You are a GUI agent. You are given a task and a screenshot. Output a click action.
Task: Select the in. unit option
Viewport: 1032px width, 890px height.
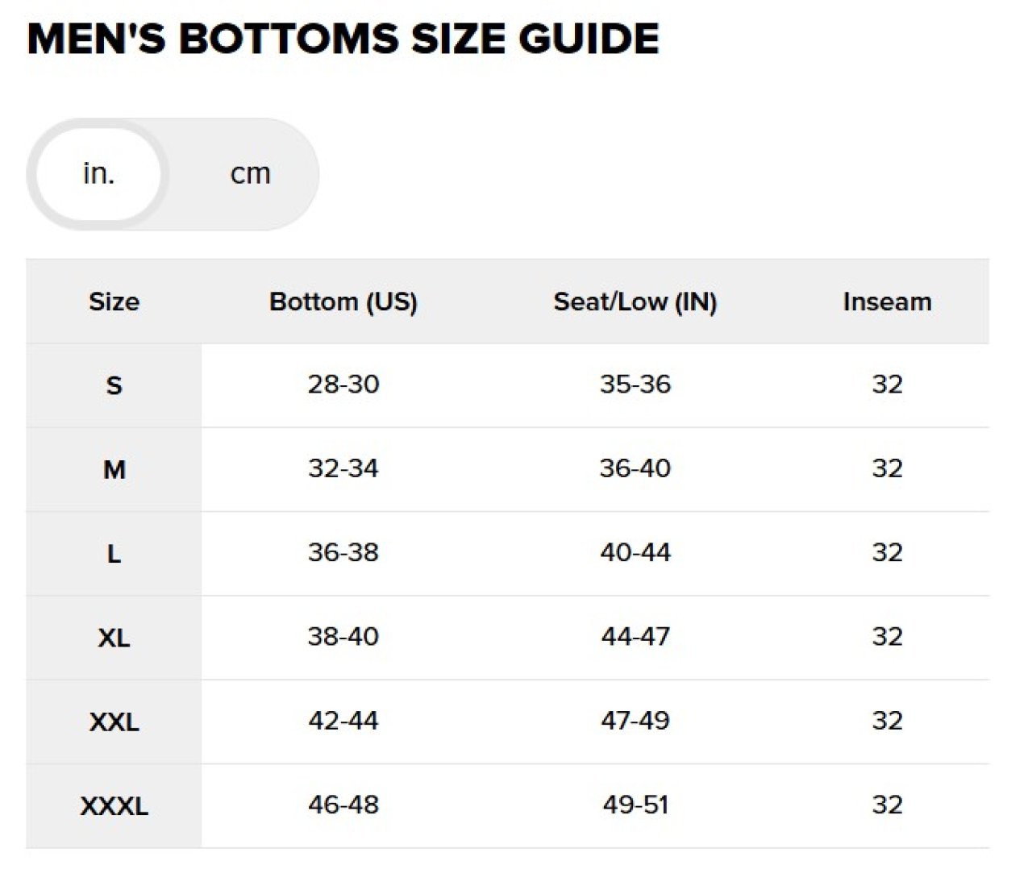[98, 174]
